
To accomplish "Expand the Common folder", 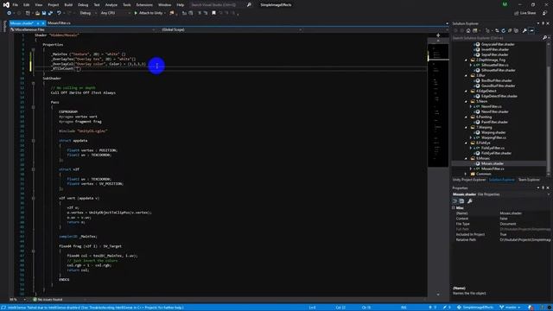I will [x=467, y=174].
